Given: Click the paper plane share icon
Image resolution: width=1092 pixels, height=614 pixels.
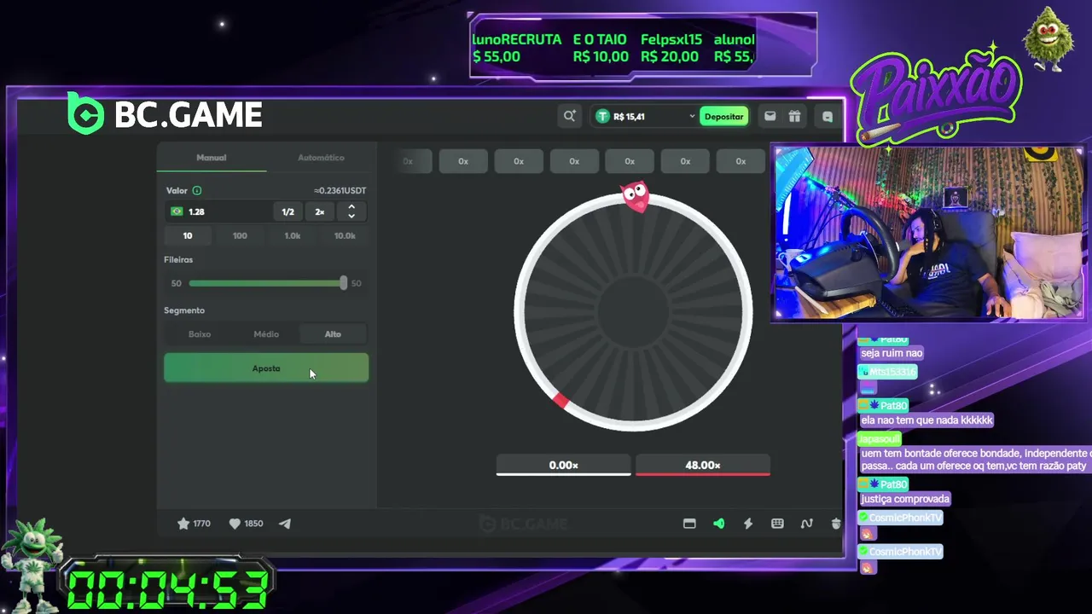Looking at the screenshot, I should tap(285, 524).
